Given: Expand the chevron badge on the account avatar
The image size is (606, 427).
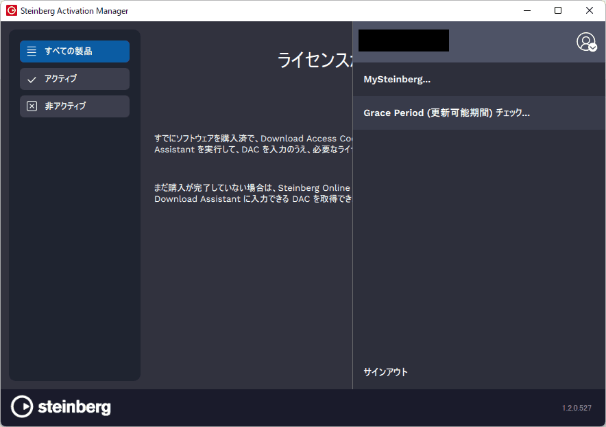Looking at the screenshot, I should 594,48.
